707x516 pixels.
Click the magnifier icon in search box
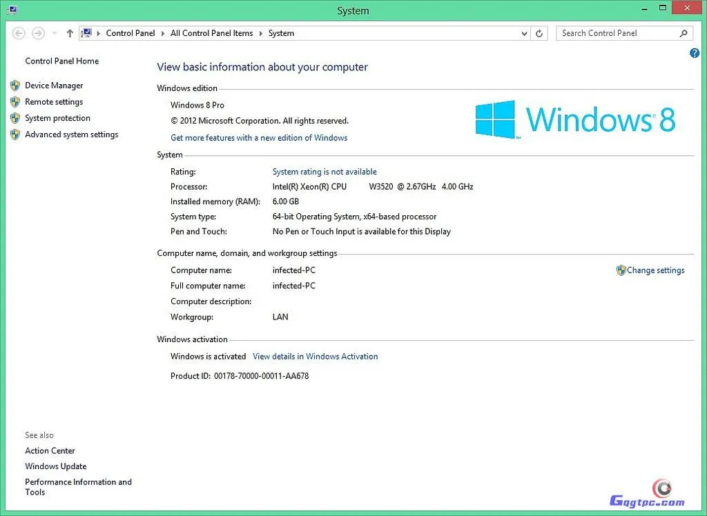pos(684,33)
